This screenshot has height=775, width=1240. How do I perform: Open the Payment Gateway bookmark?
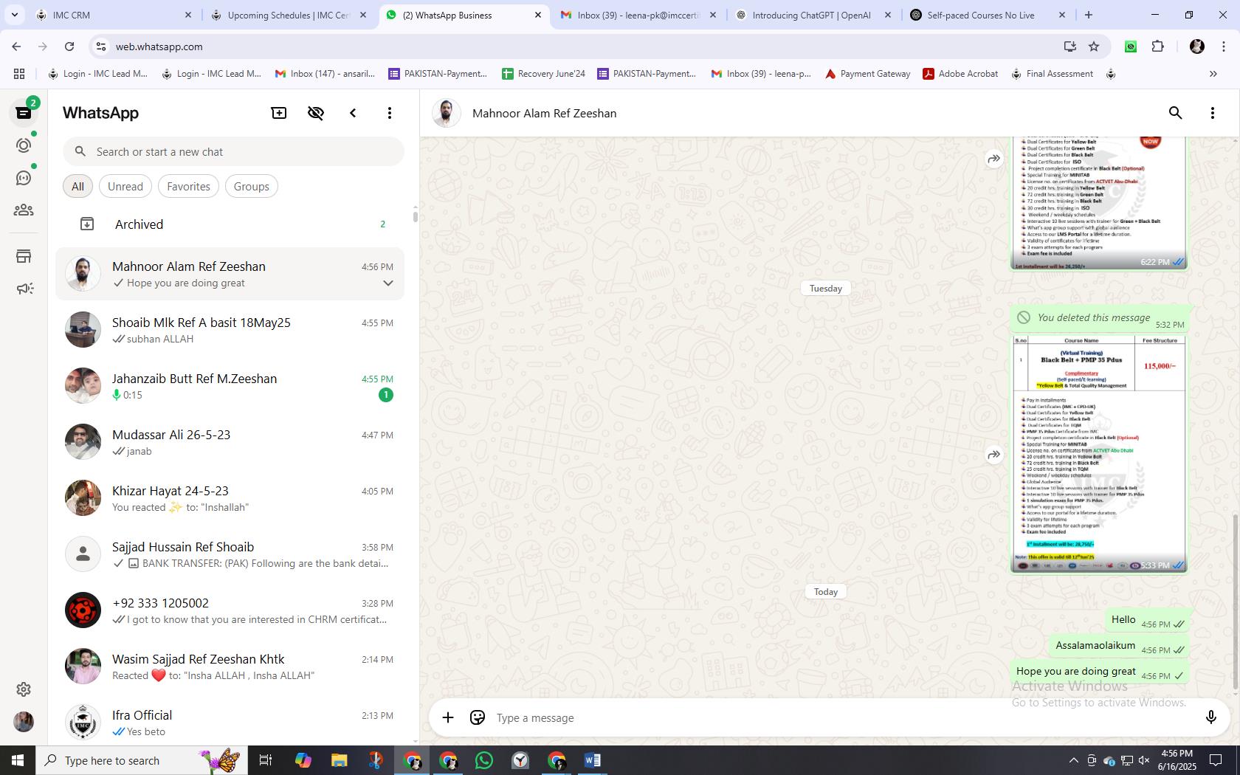tap(867, 74)
